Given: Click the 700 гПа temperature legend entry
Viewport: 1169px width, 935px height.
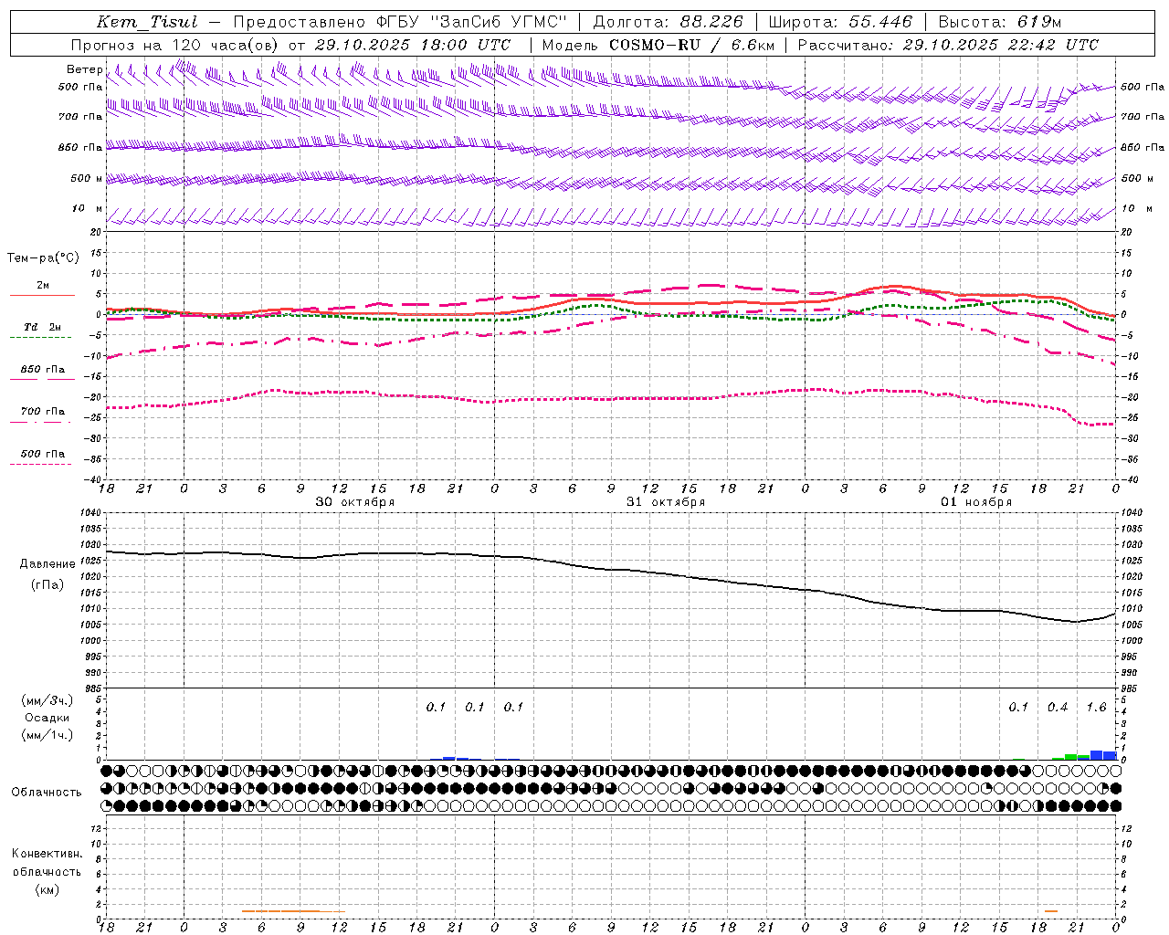Looking at the screenshot, I should click(x=42, y=412).
